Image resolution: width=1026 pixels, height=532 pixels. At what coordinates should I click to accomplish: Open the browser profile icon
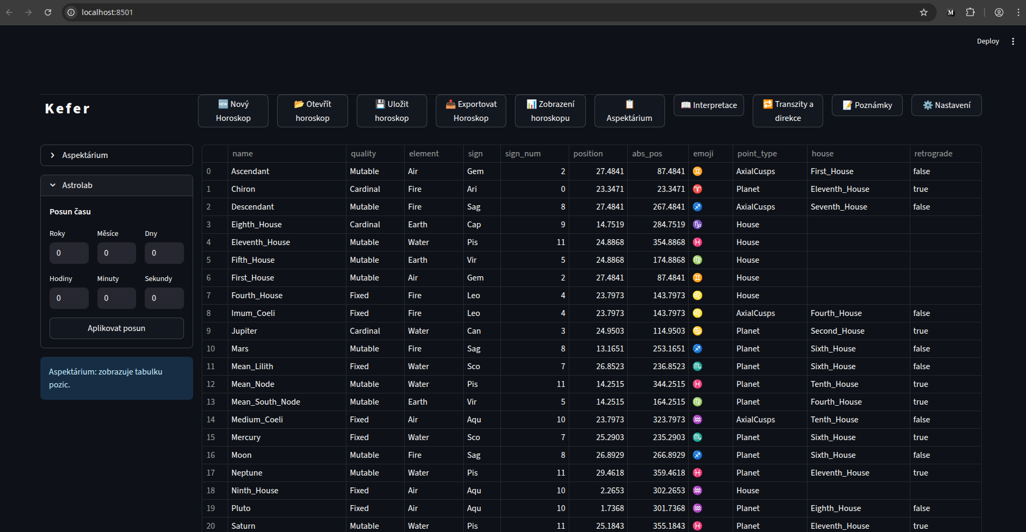[x=999, y=12]
